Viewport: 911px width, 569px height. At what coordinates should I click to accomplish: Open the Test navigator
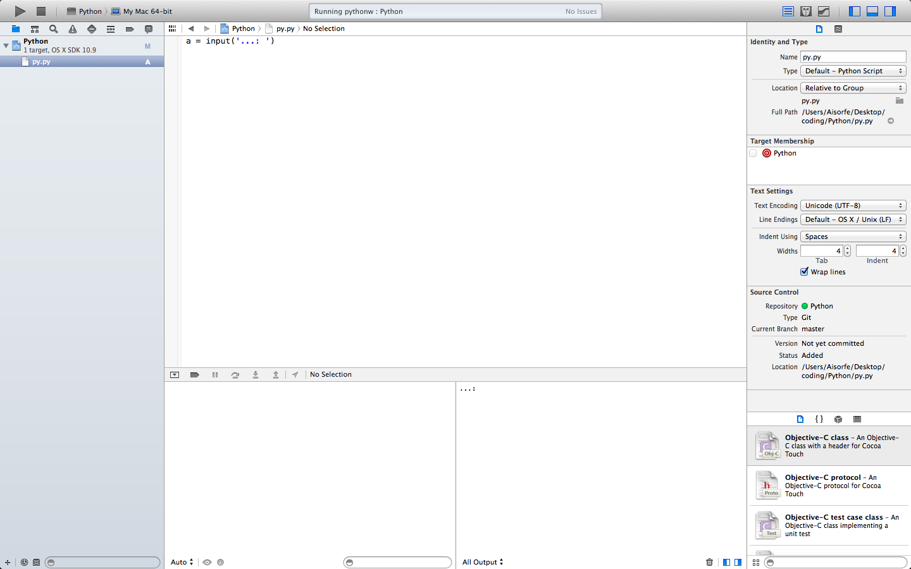(x=92, y=29)
